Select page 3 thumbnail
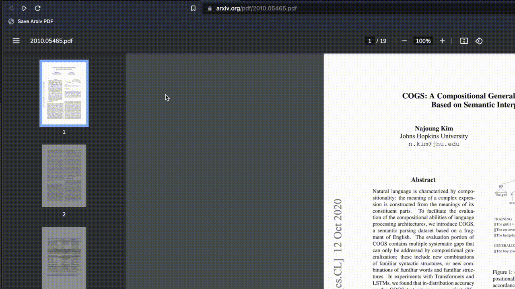 (64, 258)
